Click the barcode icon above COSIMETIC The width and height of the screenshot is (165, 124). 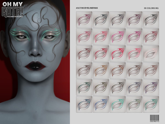(x=155, y=115)
